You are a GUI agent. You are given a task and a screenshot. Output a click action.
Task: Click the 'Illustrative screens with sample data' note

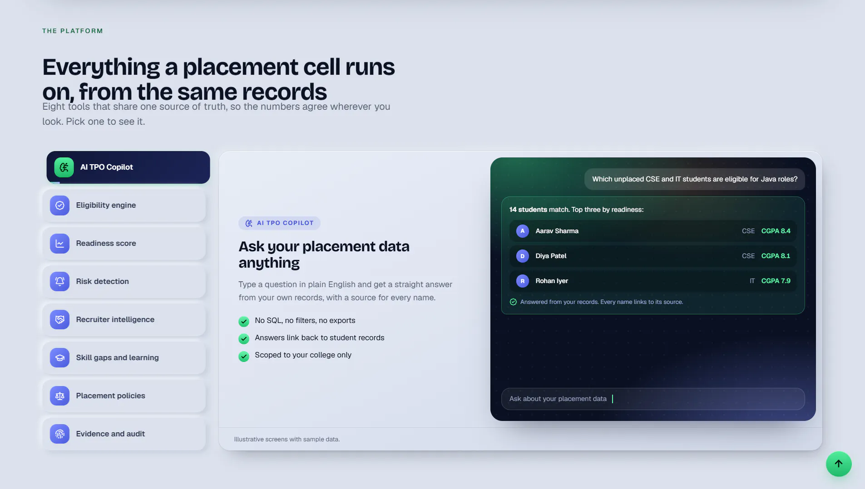[287, 439]
